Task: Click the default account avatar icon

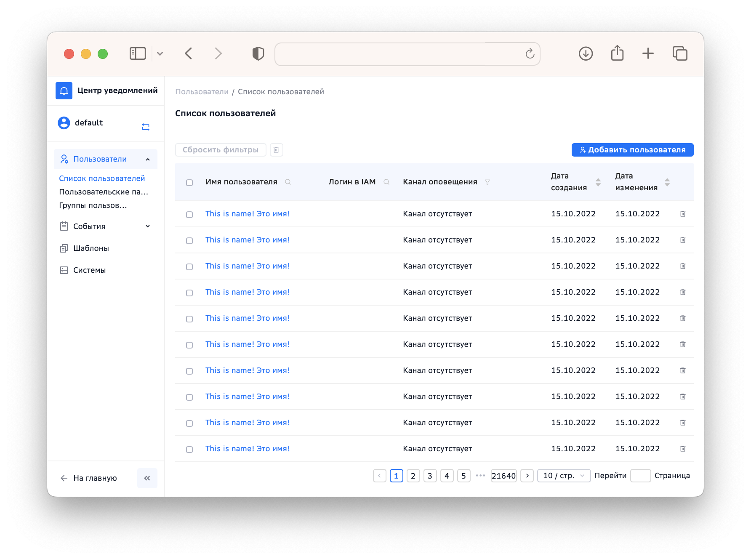Action: (x=64, y=123)
